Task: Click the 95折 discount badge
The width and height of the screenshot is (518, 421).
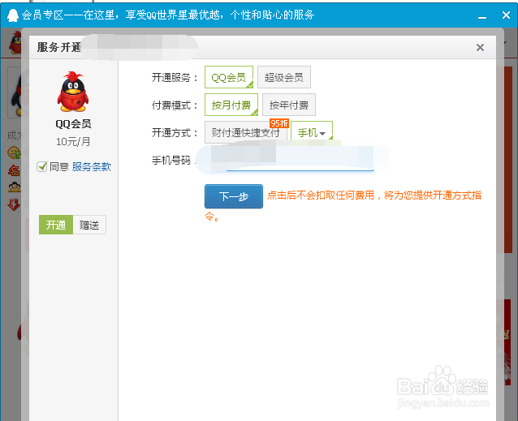Action: pos(279,123)
